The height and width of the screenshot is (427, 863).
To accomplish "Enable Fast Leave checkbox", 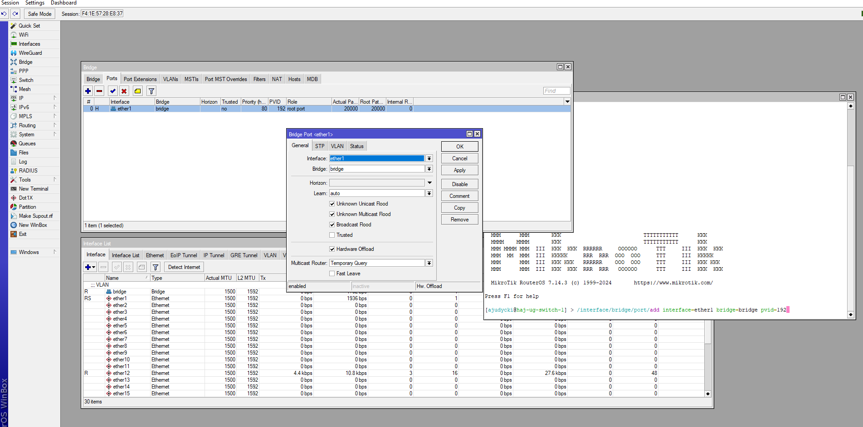I will (332, 273).
